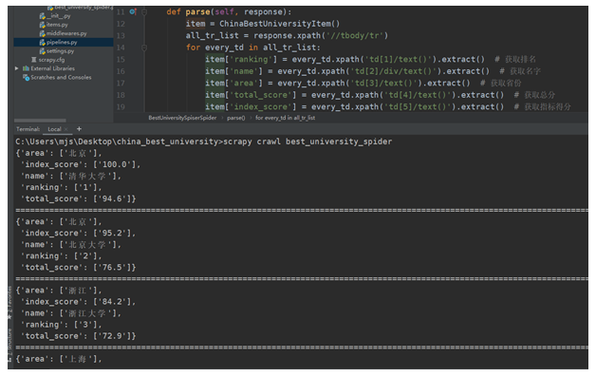Image resolution: width=596 pixels, height=377 pixels.
Task: Click the terminal line 'total_score': ['94.6']
Action: (x=79, y=198)
